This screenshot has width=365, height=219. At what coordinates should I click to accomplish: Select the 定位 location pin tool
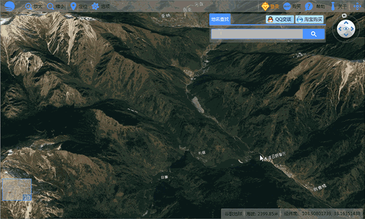74,6
